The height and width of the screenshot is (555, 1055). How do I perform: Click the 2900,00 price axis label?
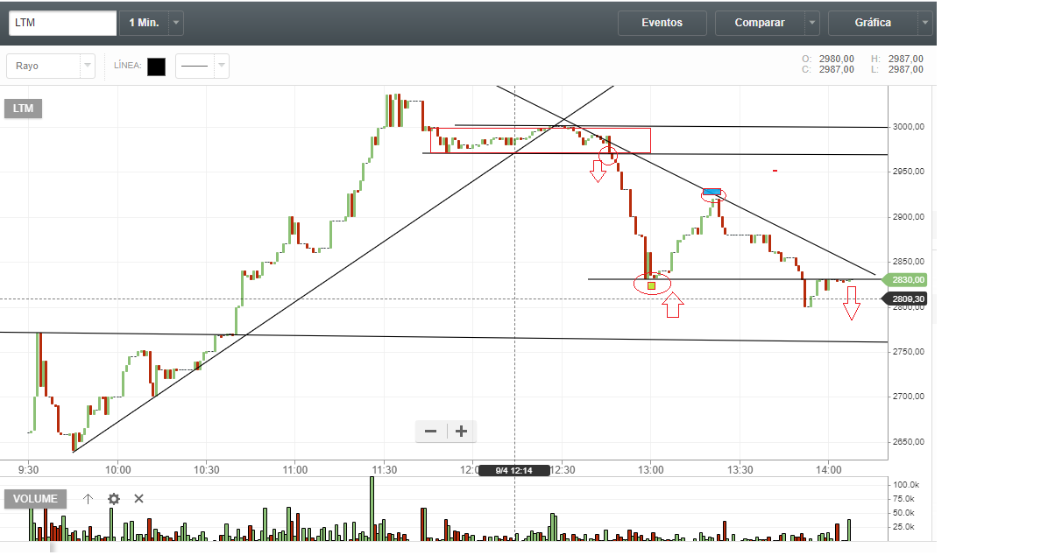click(x=908, y=217)
